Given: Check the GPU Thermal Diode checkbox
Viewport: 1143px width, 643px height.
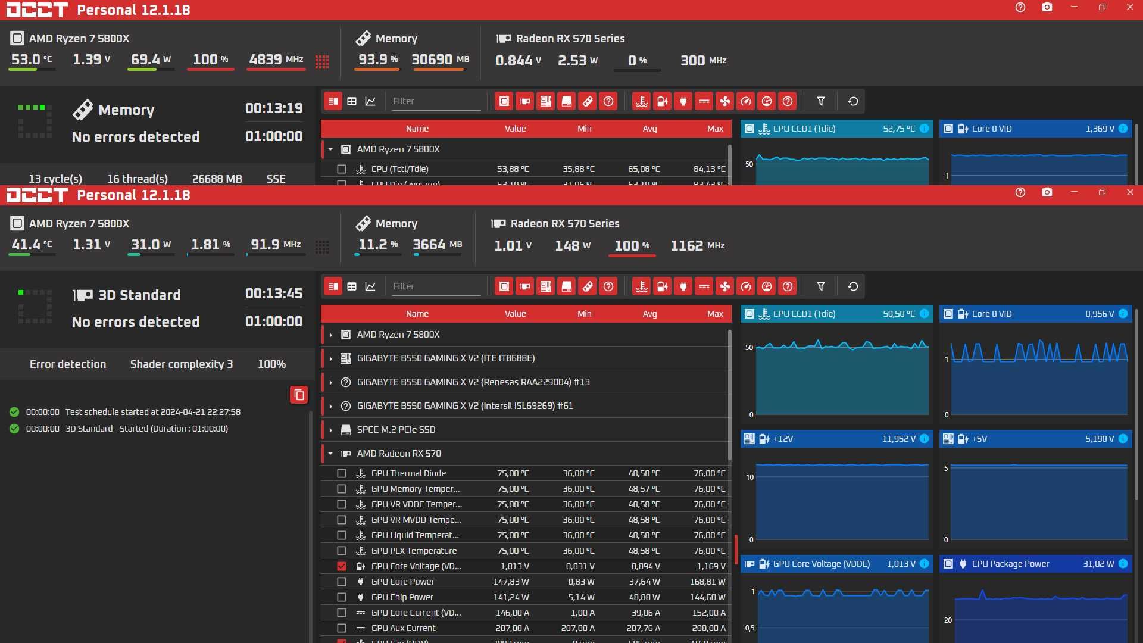Looking at the screenshot, I should [x=342, y=473].
